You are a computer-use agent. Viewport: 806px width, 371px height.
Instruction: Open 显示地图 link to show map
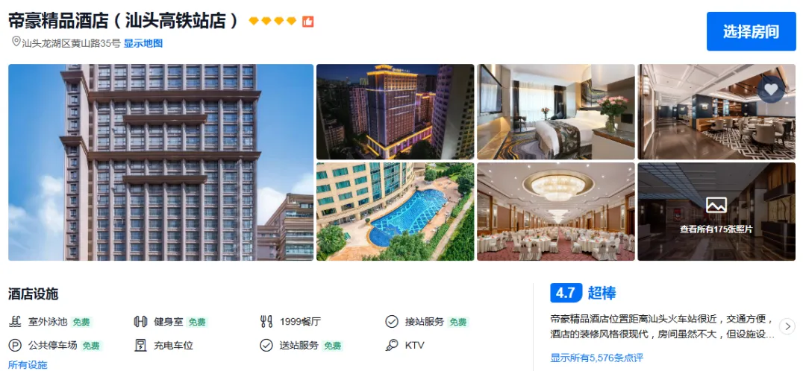pyautogui.click(x=143, y=43)
